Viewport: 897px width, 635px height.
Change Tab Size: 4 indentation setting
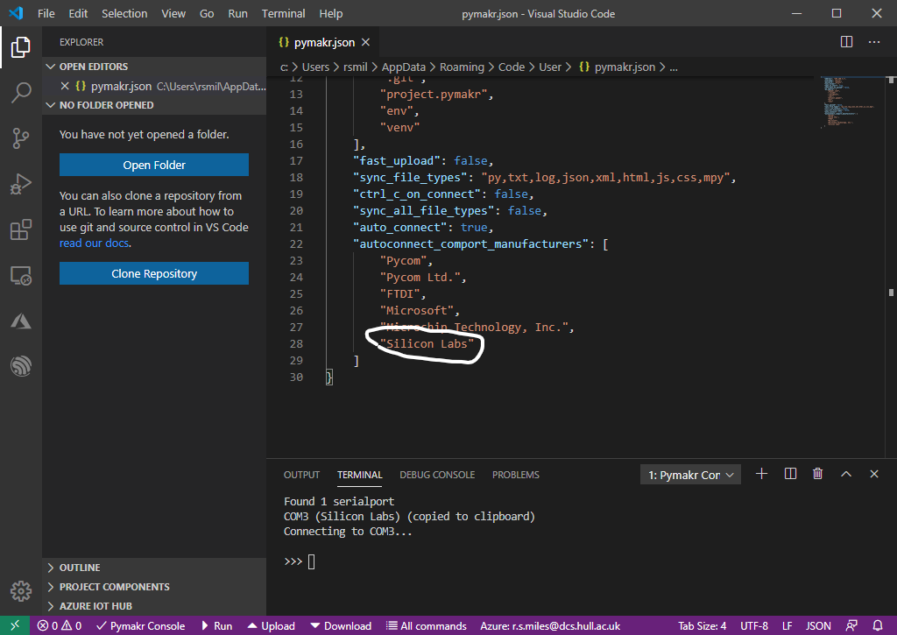[x=702, y=626]
